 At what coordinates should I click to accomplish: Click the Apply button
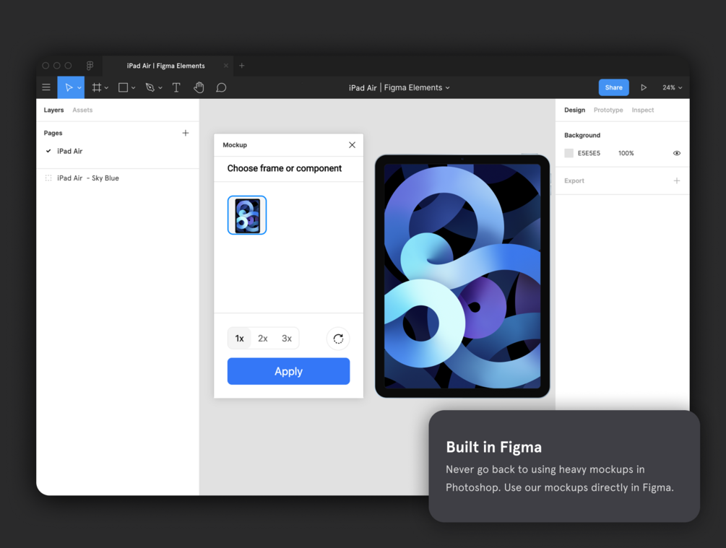[x=288, y=371]
